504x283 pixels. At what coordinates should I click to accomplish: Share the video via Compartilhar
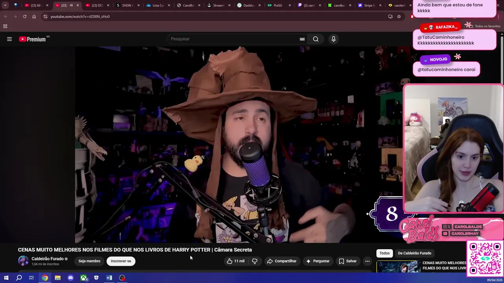(282, 261)
